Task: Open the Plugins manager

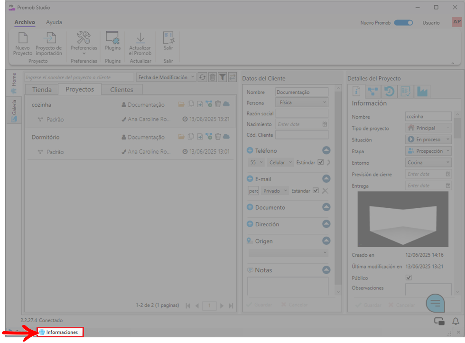Action: [113, 41]
